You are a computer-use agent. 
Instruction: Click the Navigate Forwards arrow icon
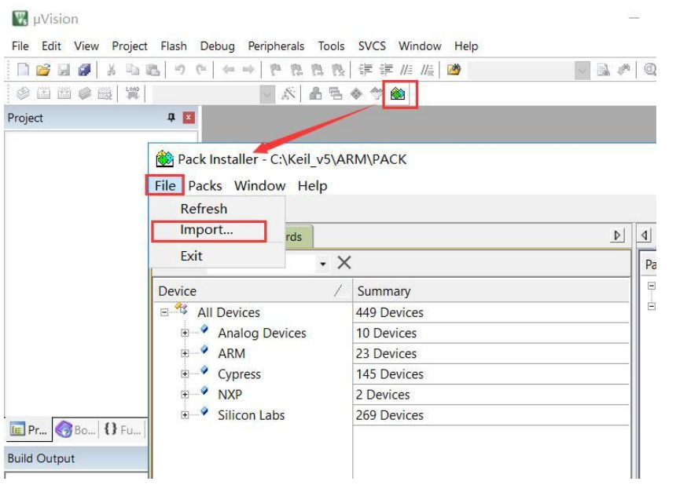coord(248,70)
